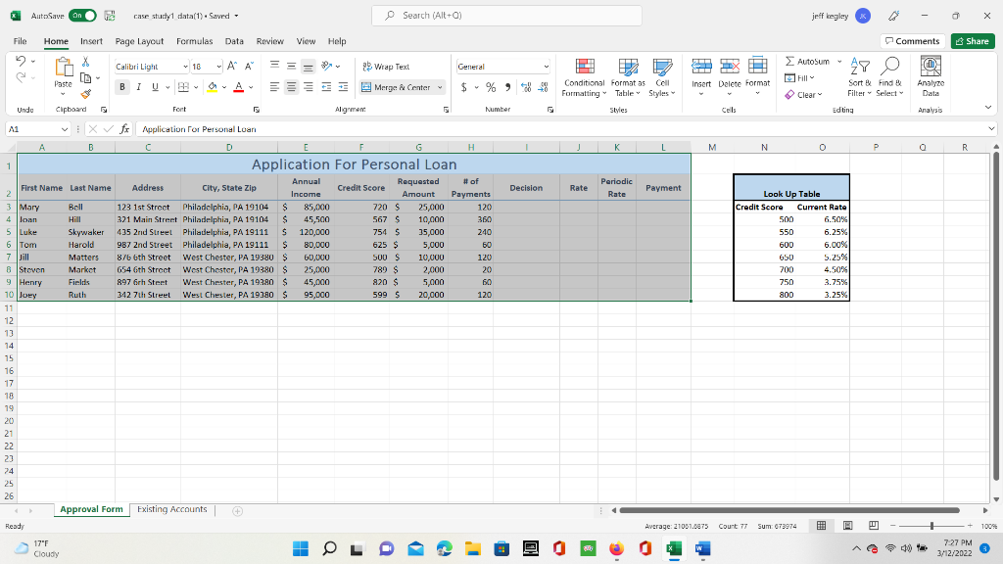
Task: Click the Format as Table icon
Action: tap(628, 78)
